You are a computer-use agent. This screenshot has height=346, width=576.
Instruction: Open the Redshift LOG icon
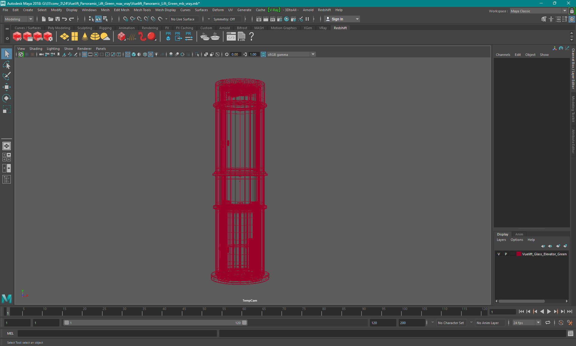pos(241,37)
